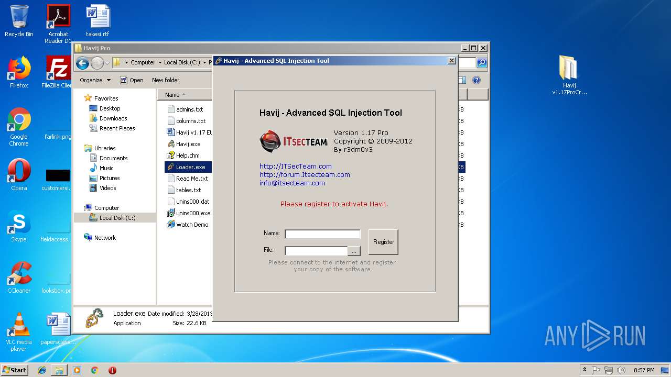The image size is (671, 377).
Task: Select Havij.exe in the file list
Action: tap(183, 144)
